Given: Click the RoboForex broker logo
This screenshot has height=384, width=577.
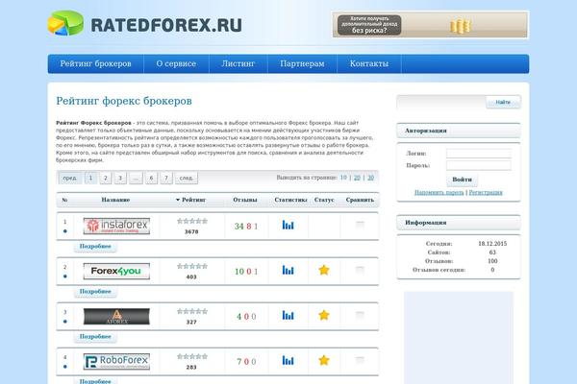Looking at the screenshot, I should point(116,362).
